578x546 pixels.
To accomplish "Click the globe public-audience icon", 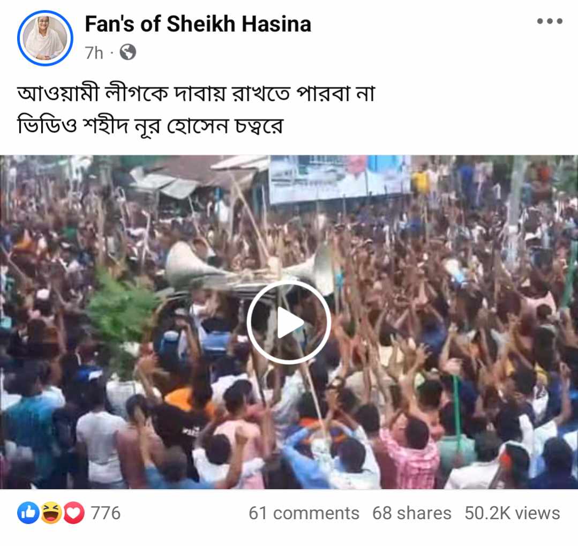I will (x=128, y=53).
